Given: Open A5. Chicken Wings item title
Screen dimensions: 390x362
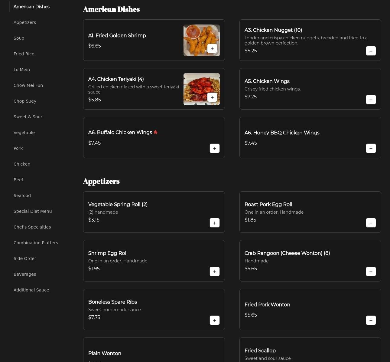Looking at the screenshot, I should click(x=267, y=81).
